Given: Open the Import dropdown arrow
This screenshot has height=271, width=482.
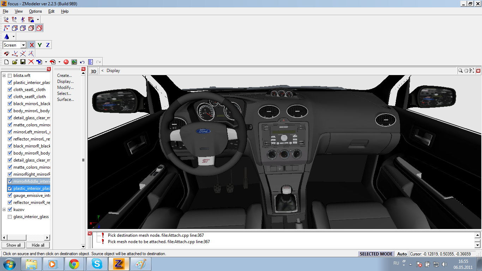Looking at the screenshot, I should tap(46, 62).
